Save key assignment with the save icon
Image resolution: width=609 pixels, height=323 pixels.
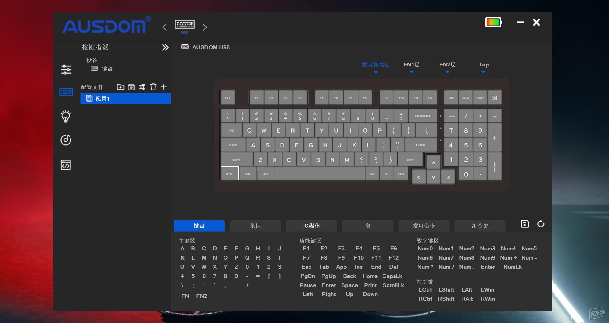525,224
